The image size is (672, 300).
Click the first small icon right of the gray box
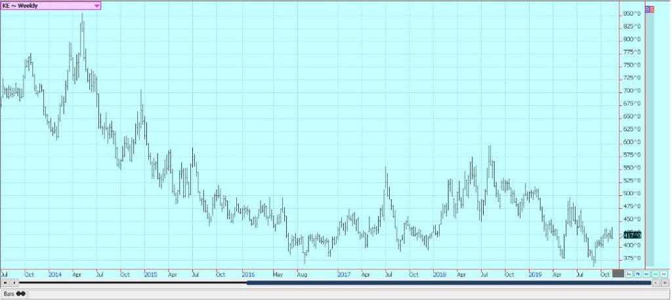pos(629,274)
